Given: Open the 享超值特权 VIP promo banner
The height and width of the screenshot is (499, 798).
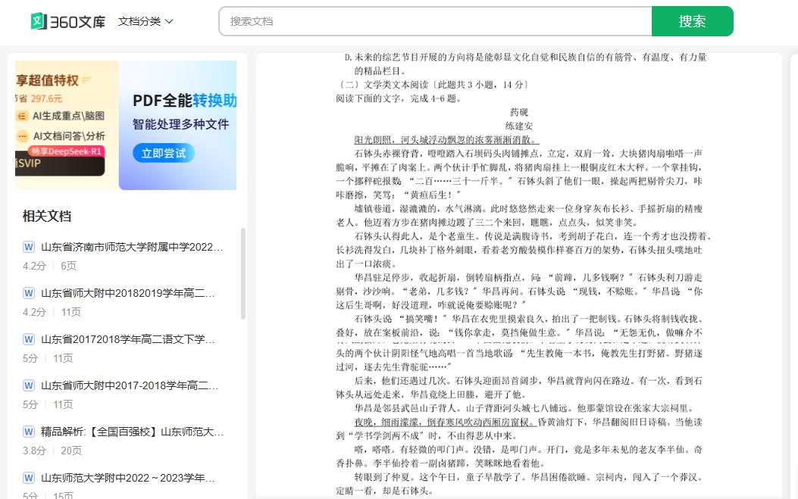Looking at the screenshot, I should [67, 125].
